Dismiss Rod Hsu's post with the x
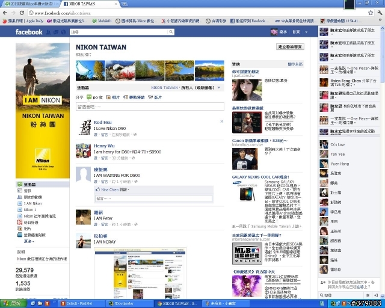The width and height of the screenshot is (385, 308). tap(222, 122)
